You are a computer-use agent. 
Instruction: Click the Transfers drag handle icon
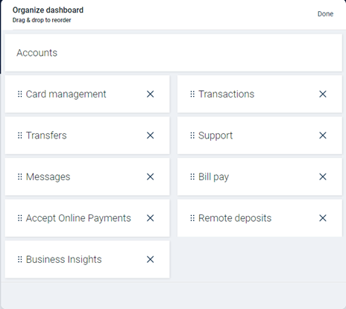(x=20, y=136)
